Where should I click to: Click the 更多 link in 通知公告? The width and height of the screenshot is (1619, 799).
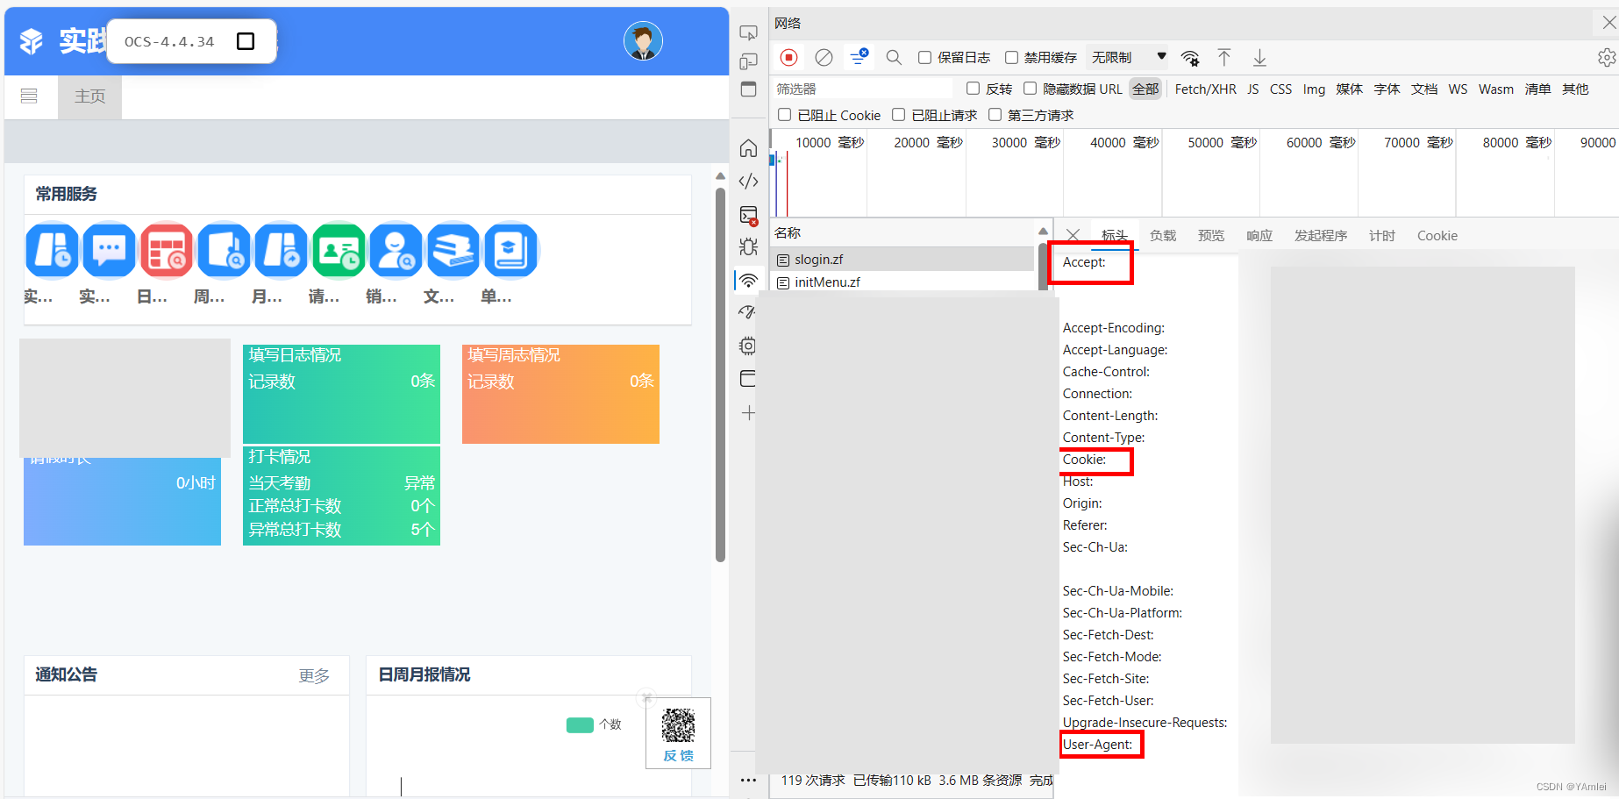[314, 675]
